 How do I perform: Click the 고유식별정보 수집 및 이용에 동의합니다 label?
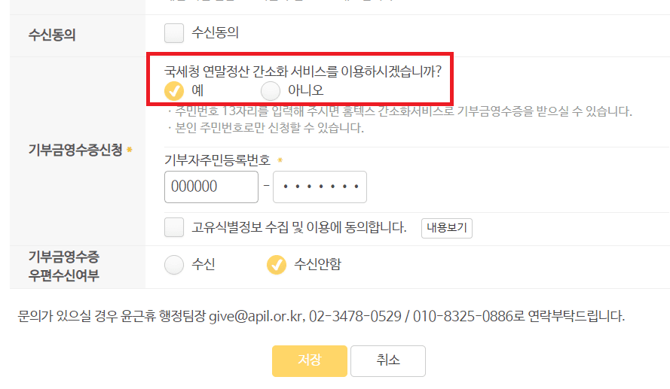298,227
